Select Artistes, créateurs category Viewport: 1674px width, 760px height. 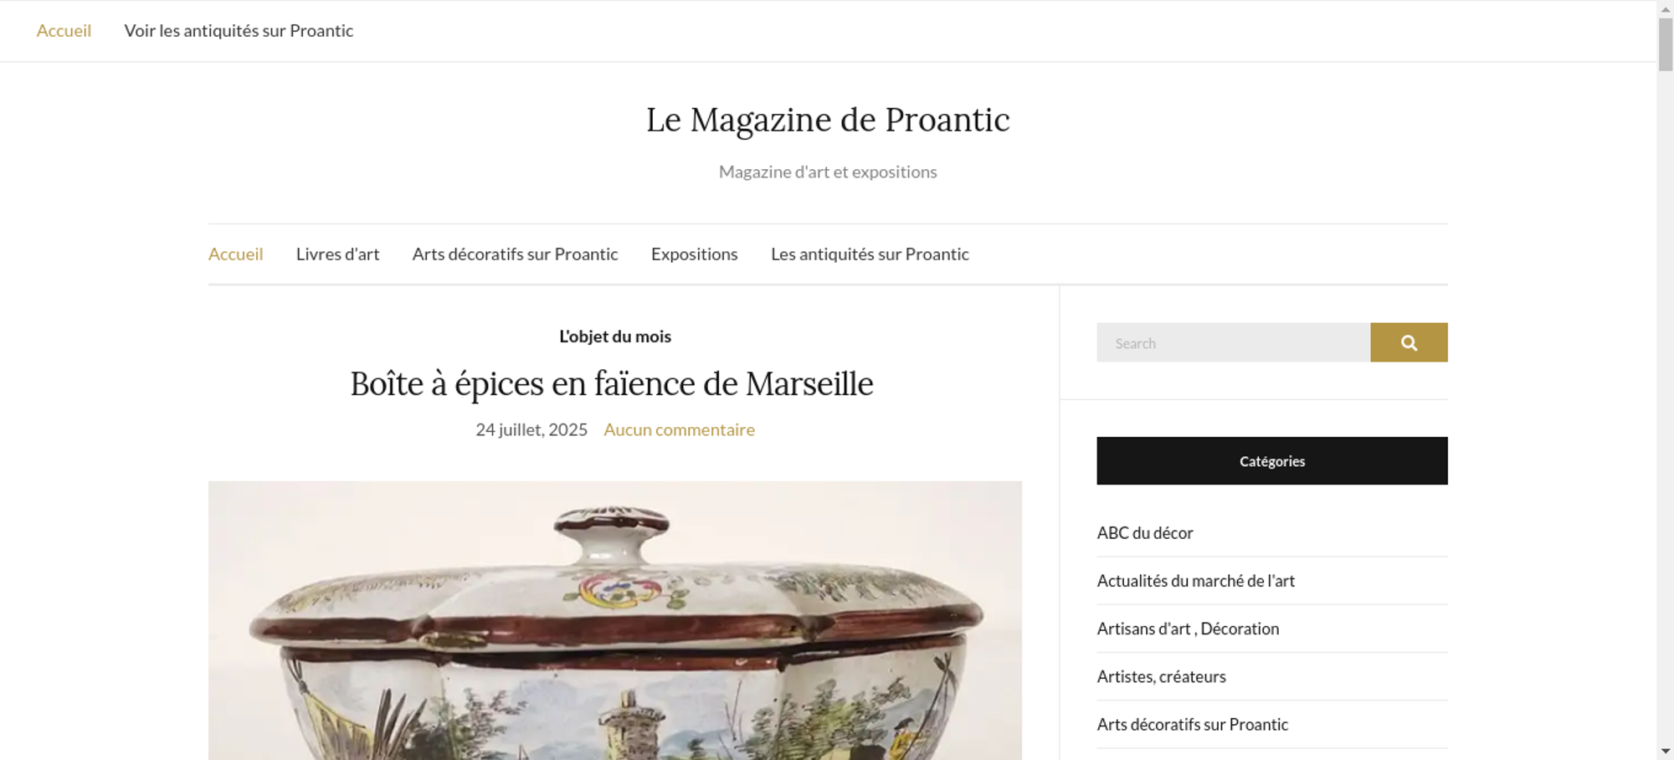coord(1161,676)
